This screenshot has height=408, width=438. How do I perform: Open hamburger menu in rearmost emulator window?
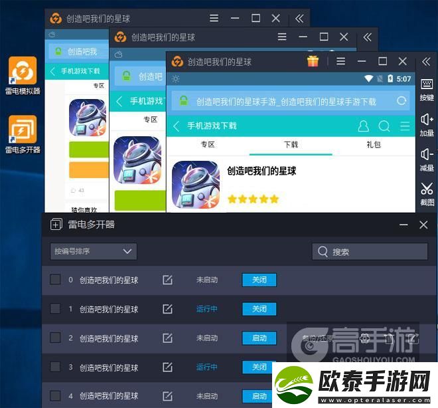tap(214, 19)
